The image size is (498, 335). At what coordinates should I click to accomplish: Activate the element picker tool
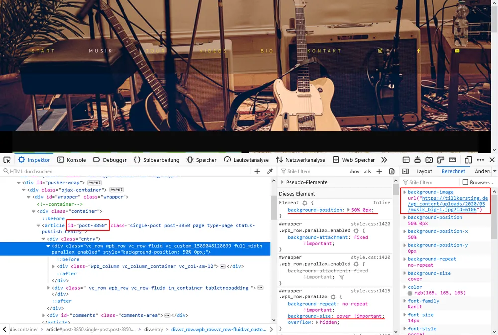[7, 160]
